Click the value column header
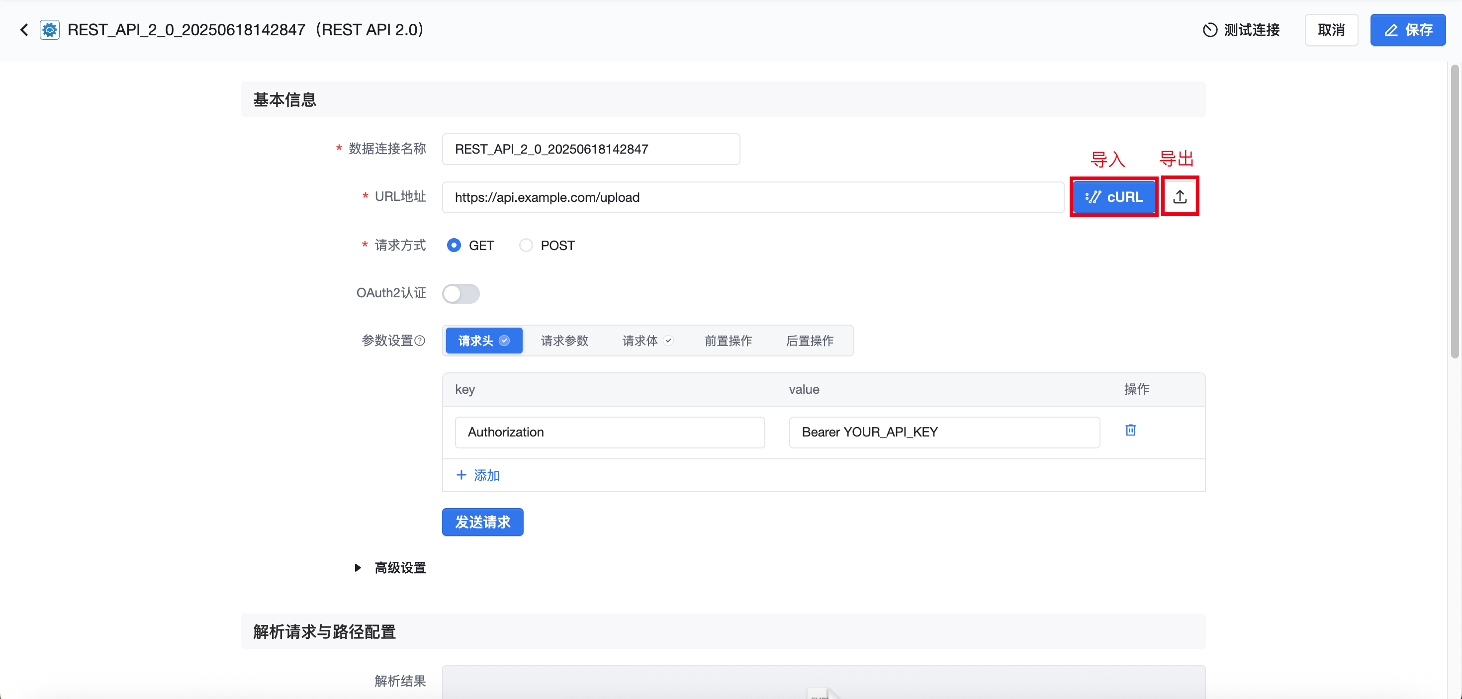Image resolution: width=1462 pixels, height=699 pixels. pyautogui.click(x=804, y=390)
